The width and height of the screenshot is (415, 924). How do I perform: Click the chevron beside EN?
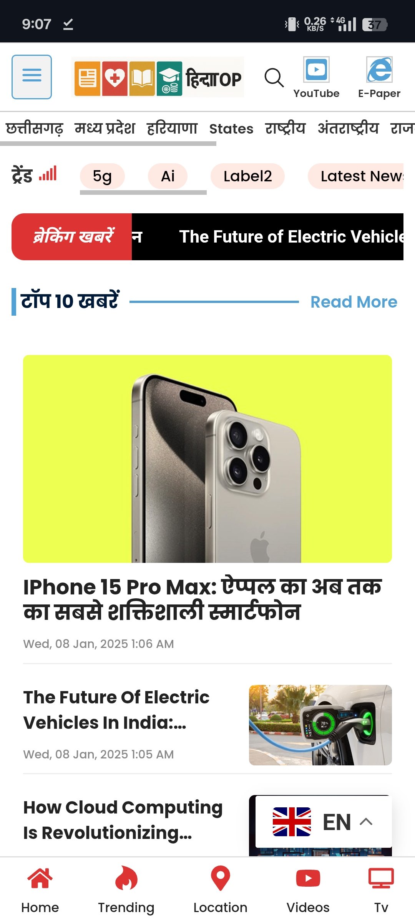pos(366,822)
